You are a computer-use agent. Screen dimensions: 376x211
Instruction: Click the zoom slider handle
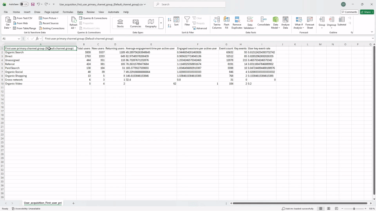point(354,209)
